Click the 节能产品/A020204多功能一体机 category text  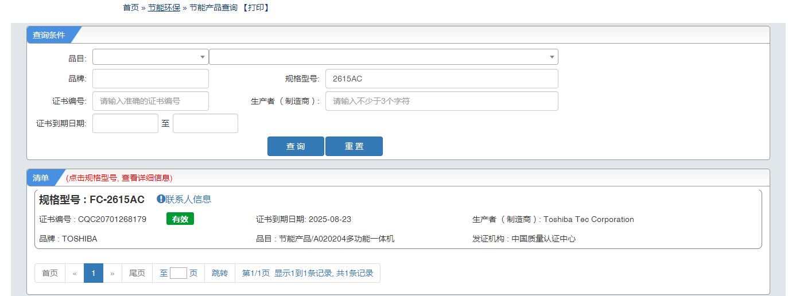337,239
